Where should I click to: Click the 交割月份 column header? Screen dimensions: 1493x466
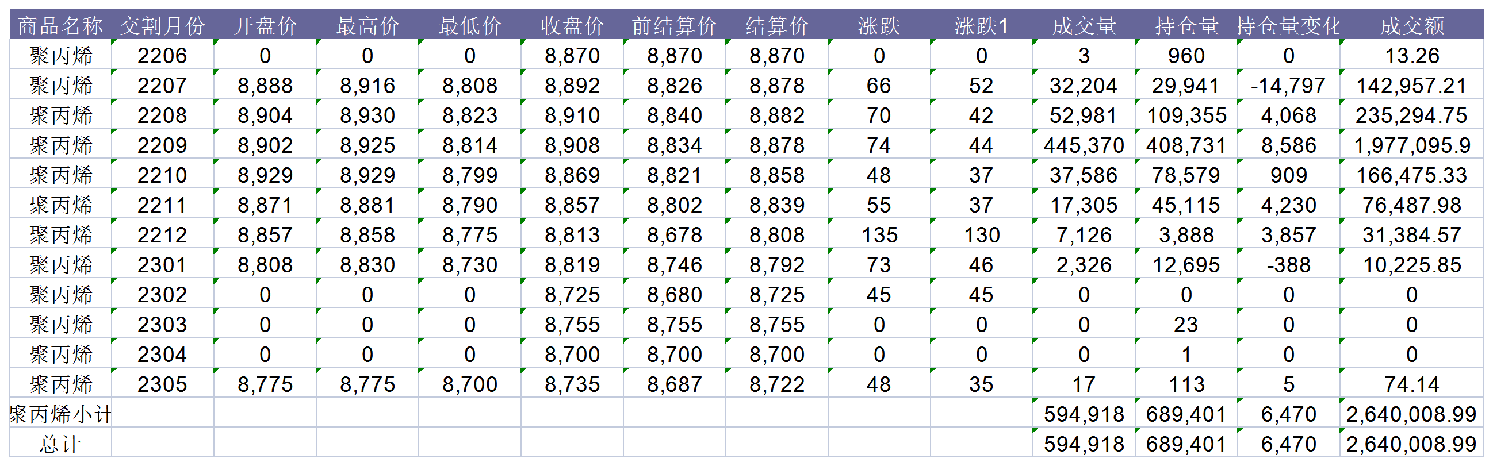[x=162, y=26]
